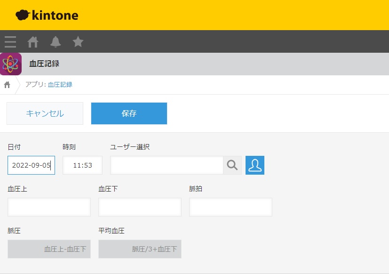
Task: Click into the 血圧上 input field
Action: point(49,207)
